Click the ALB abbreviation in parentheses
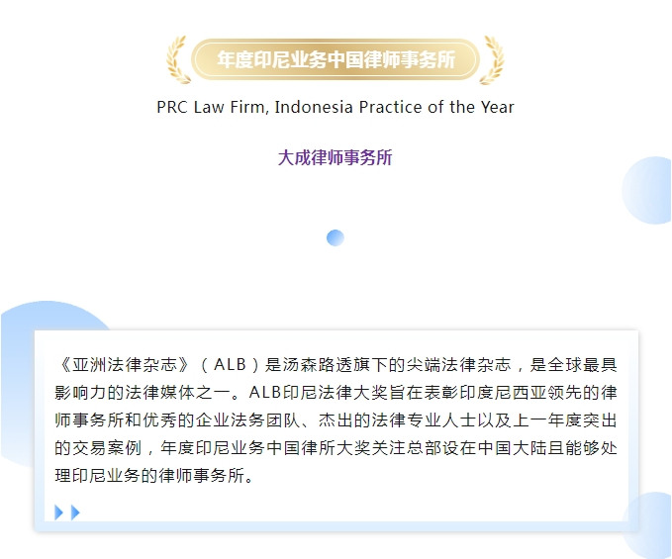The width and height of the screenshot is (672, 559). coord(230,365)
